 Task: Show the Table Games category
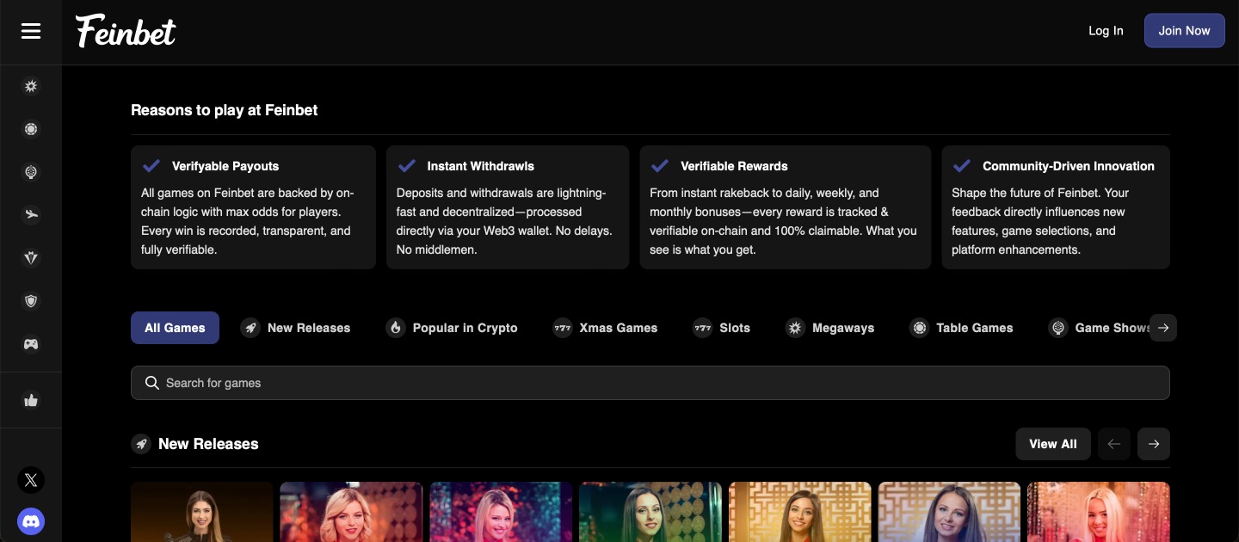[961, 328]
